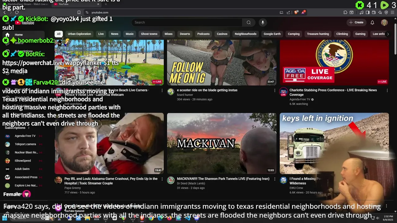Select the Treasure hunting filter chip
The height and width of the screenshot is (223, 397).
pos(318,34)
